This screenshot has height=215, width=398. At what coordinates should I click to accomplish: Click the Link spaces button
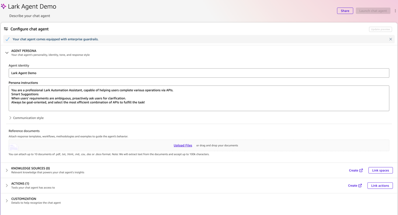tap(381, 170)
